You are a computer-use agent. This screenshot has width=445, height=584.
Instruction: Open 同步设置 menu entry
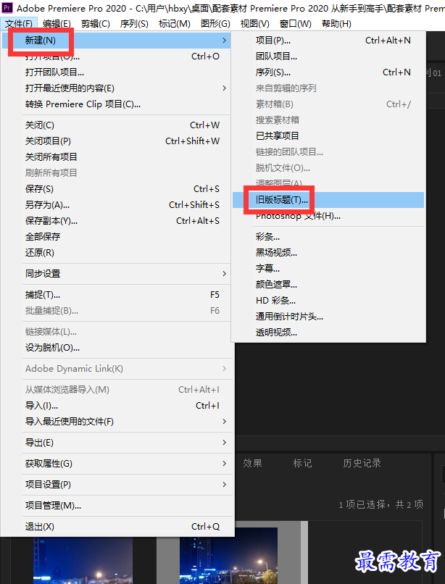116,274
